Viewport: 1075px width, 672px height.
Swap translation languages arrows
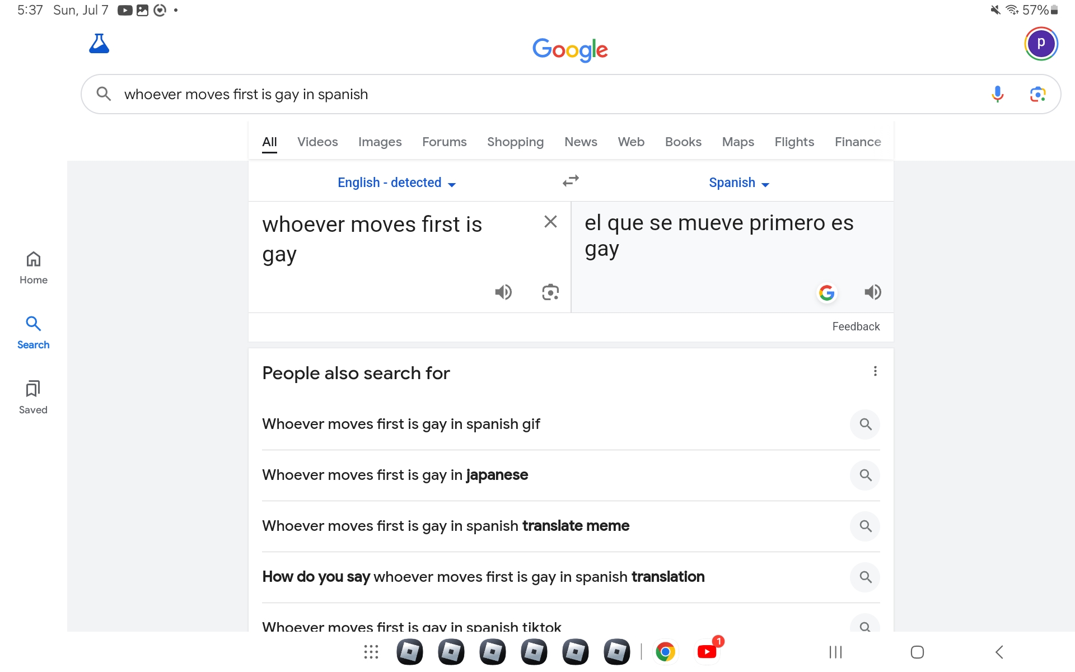pos(571,181)
